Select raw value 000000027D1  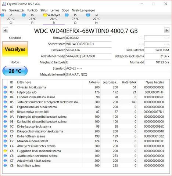click(x=154, y=112)
